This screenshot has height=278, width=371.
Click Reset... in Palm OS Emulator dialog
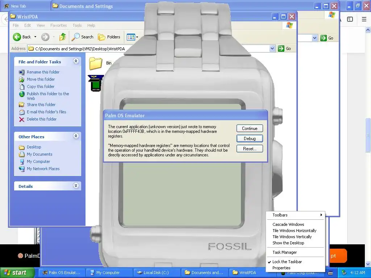[x=250, y=149]
